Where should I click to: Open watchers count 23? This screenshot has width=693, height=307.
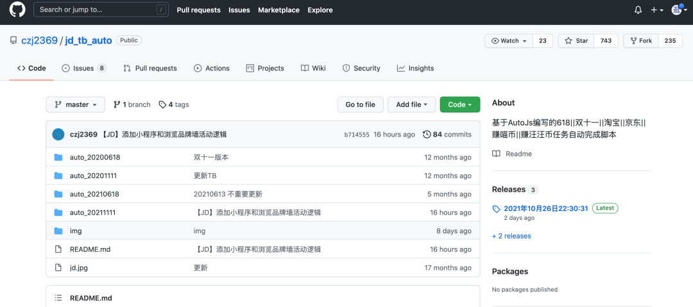[543, 40]
